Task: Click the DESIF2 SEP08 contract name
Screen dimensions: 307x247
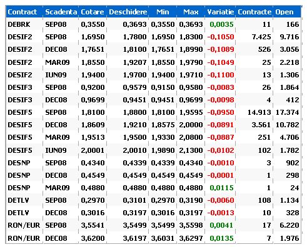Action: (20, 37)
